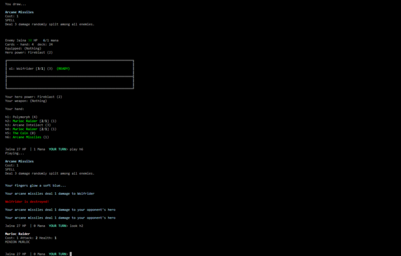
Task: Click the command prompt cursor at the bottom
Action: point(70,254)
